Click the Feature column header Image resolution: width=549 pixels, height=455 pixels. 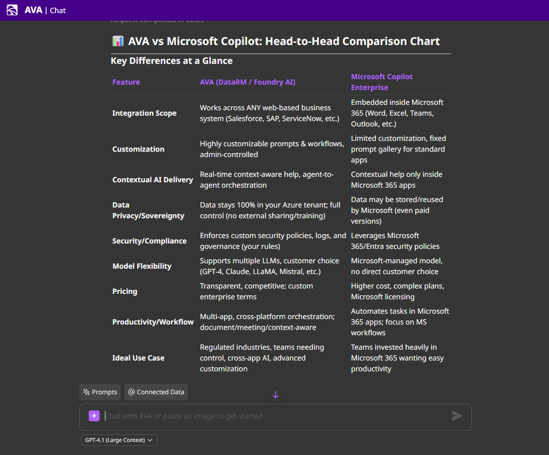126,82
